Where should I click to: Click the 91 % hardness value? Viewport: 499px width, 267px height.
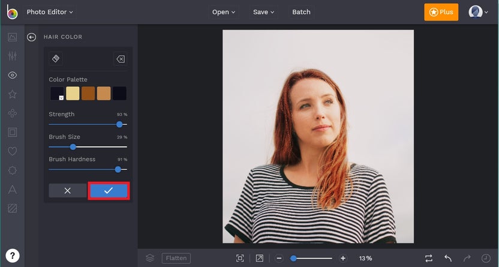tap(122, 160)
